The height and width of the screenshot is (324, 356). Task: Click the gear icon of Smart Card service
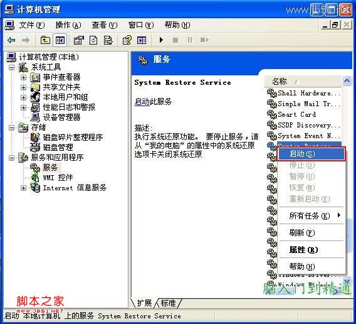(272, 114)
